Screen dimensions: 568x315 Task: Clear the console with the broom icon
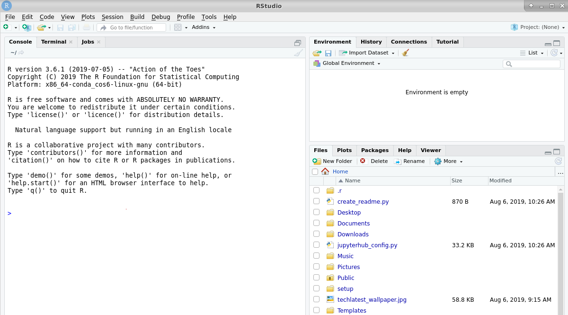pos(298,53)
